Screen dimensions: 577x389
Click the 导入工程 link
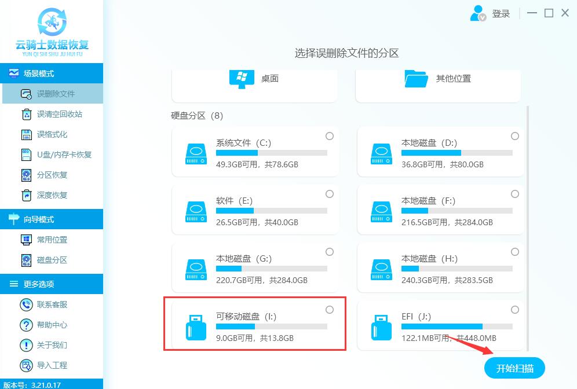[53, 365]
